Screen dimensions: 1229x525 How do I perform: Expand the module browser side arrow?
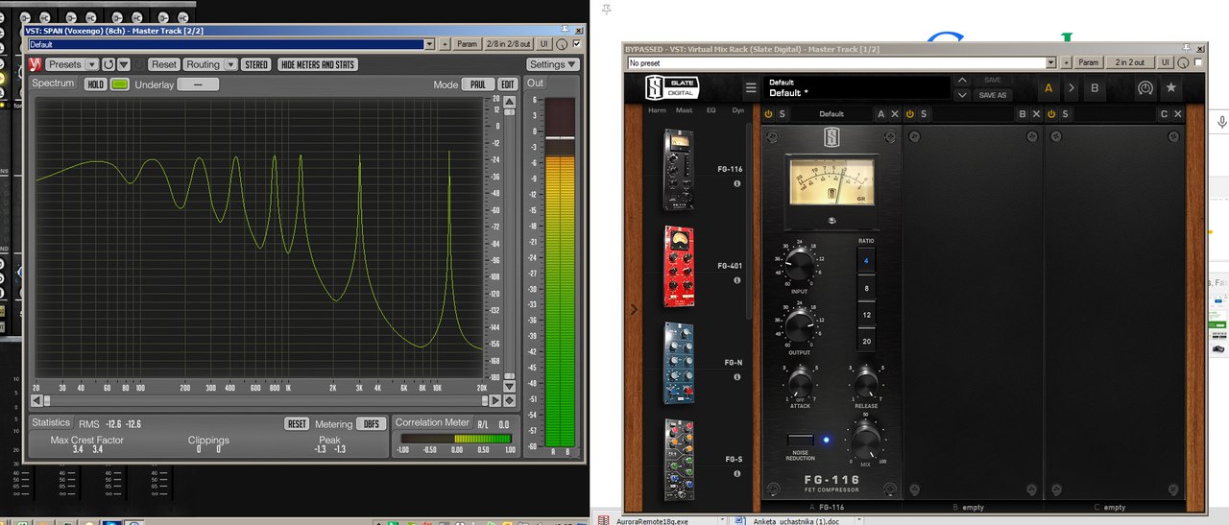pos(633,309)
